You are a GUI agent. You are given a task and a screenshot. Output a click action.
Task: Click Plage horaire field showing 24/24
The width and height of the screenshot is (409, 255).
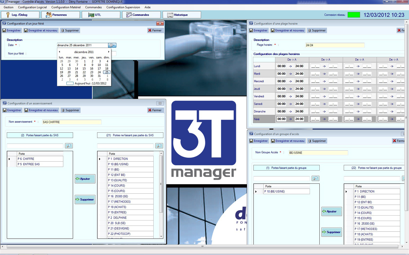tap(334, 45)
